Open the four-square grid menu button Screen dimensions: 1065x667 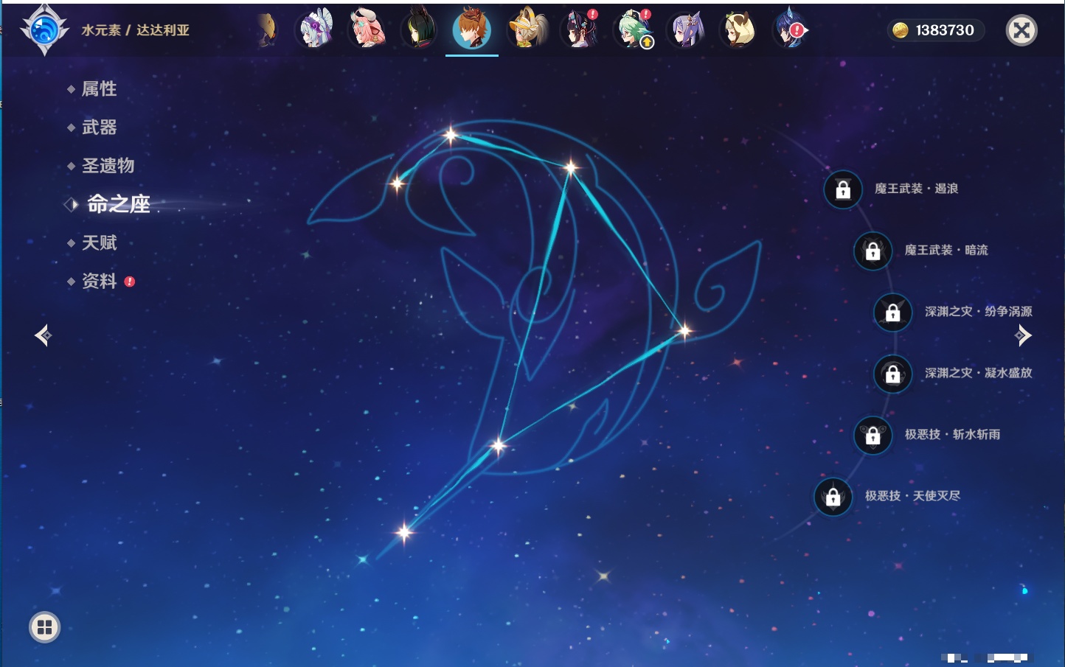pyautogui.click(x=44, y=627)
